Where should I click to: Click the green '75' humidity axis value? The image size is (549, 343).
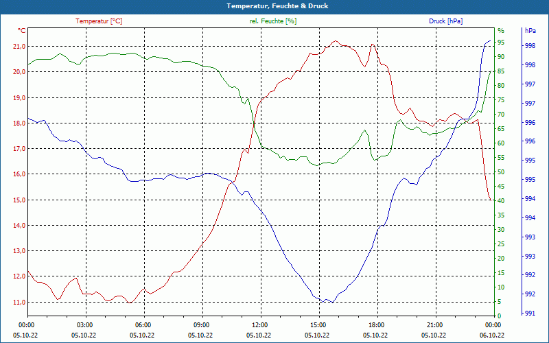point(501,100)
